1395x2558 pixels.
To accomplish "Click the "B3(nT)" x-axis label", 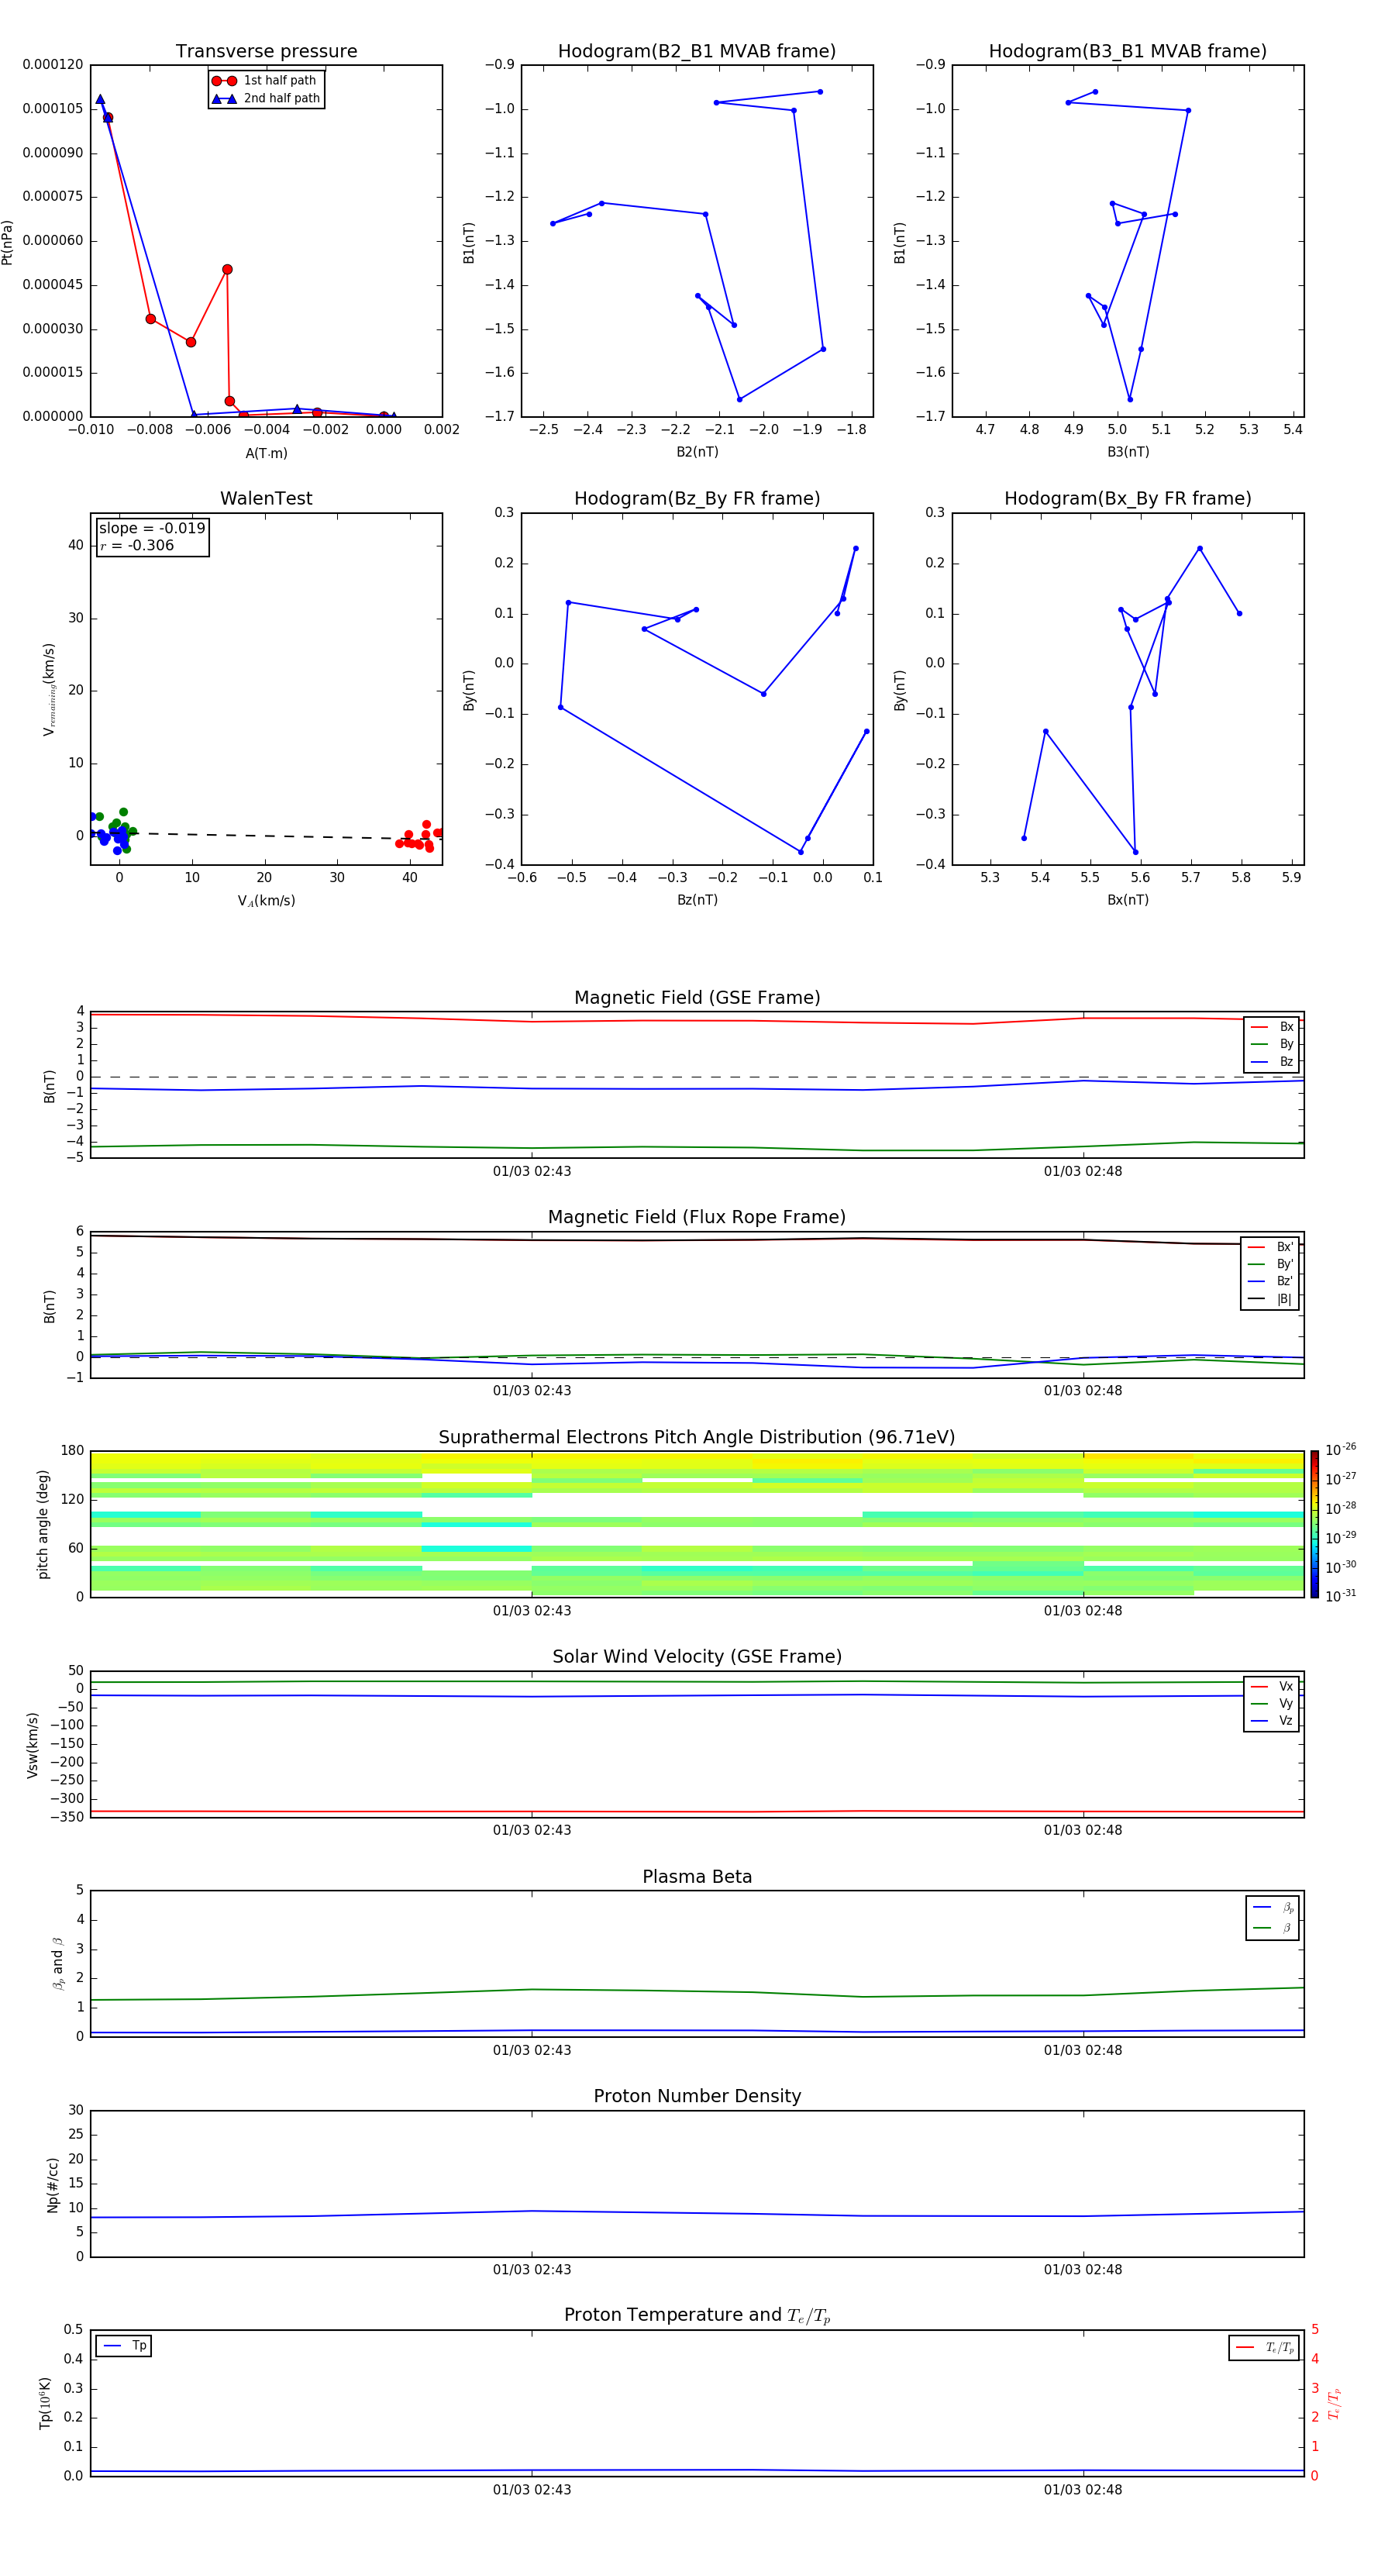I will click(x=1128, y=452).
